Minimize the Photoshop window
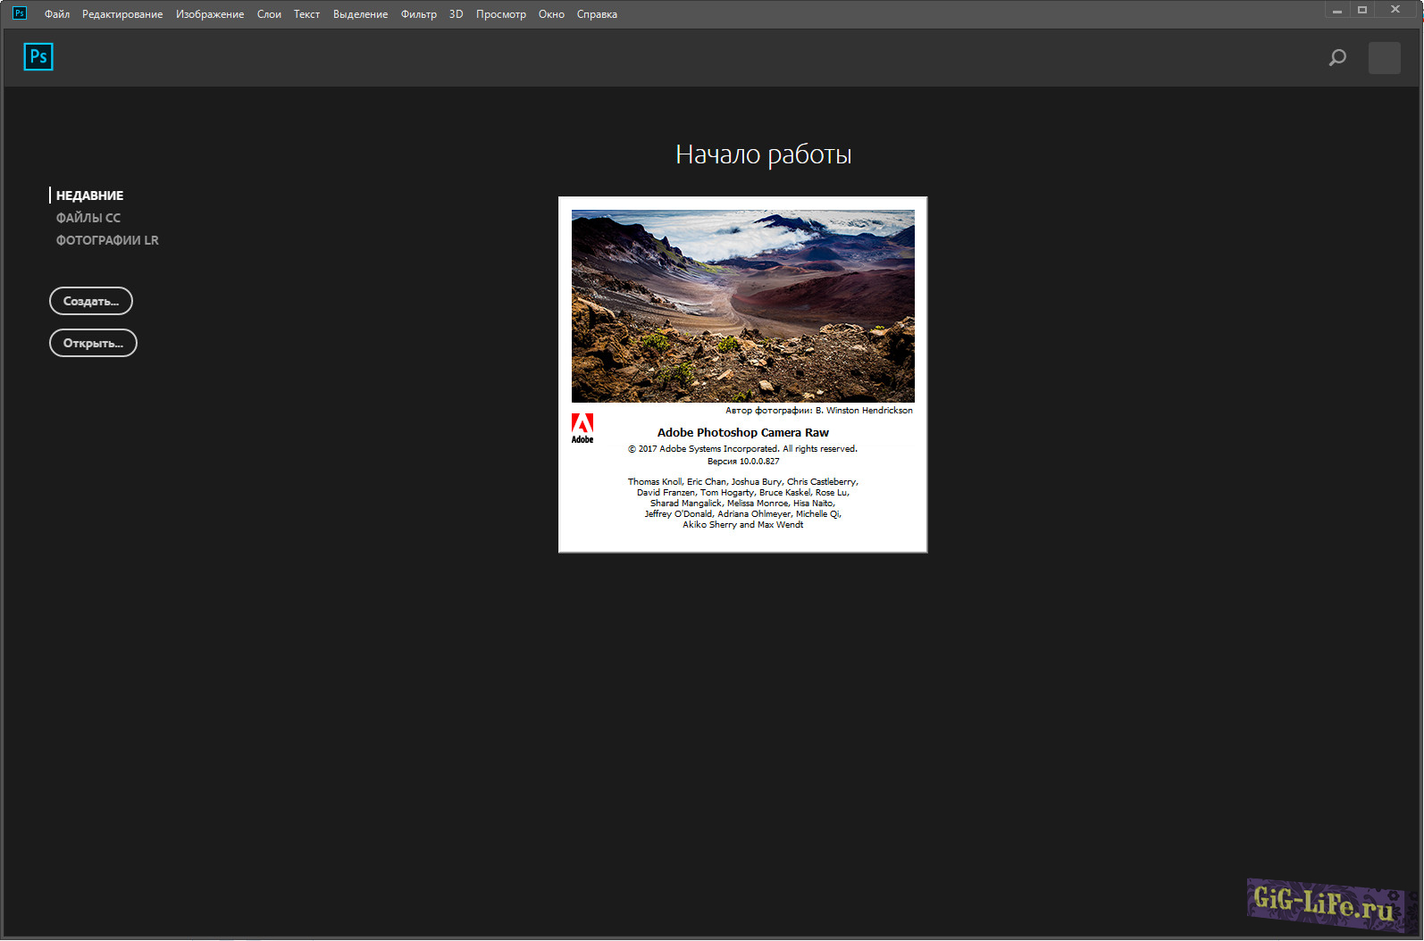 pos(1336,11)
